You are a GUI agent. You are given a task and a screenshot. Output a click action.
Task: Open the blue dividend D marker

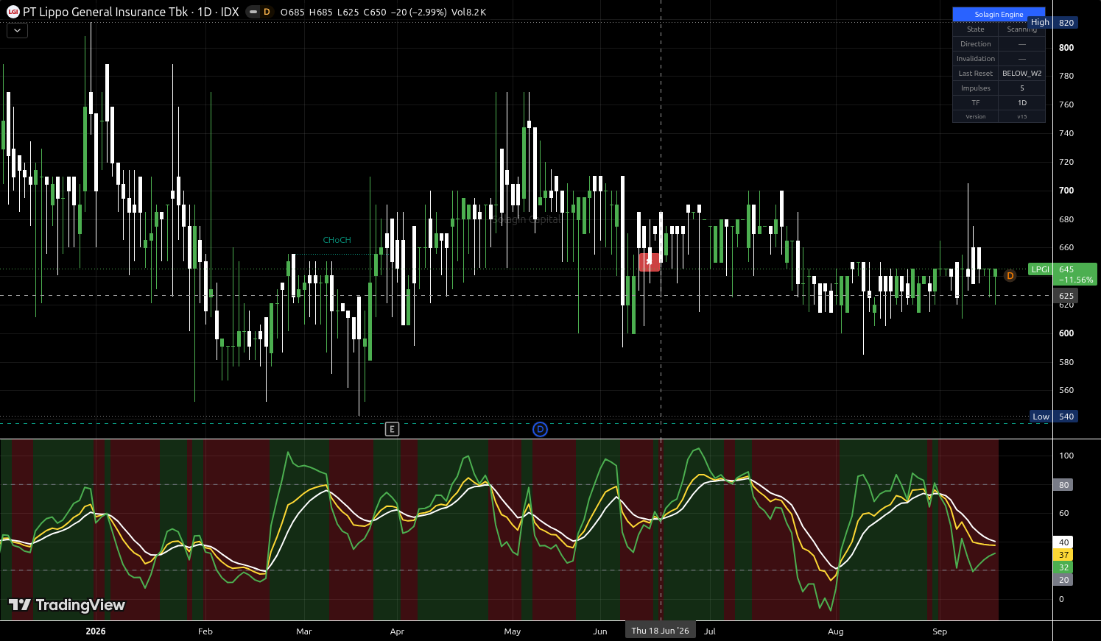pyautogui.click(x=540, y=429)
